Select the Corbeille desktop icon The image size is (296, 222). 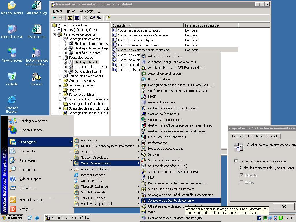12,79
